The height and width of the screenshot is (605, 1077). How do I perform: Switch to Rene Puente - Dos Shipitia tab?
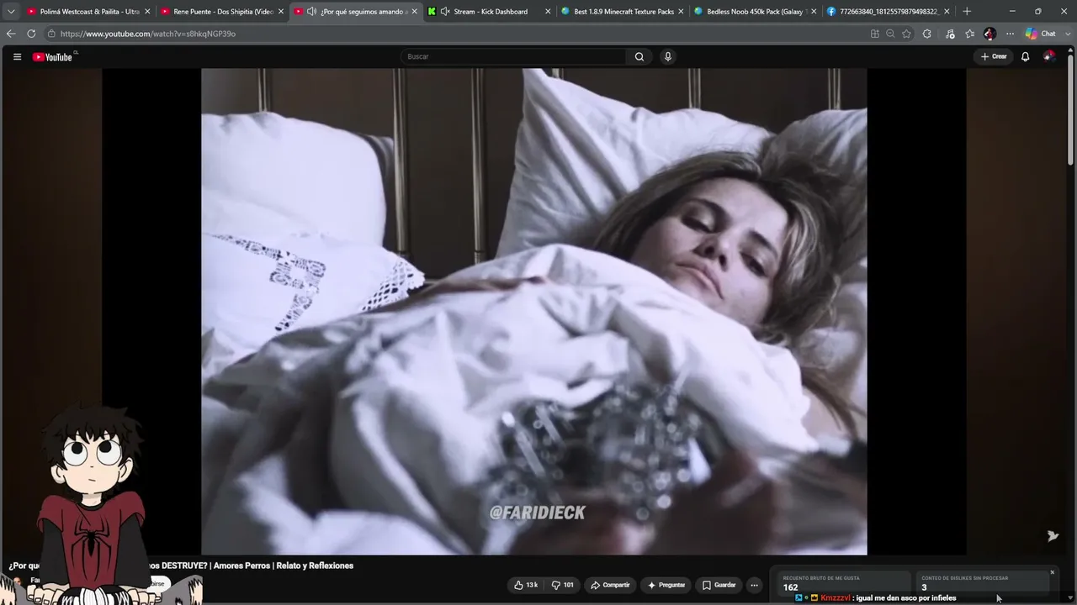222,12
